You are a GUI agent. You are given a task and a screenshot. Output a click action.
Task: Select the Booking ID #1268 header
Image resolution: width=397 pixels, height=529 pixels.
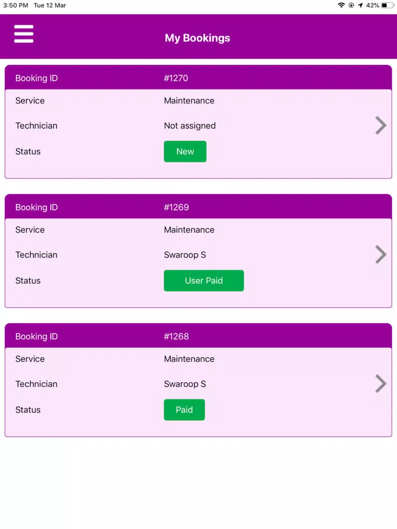tap(198, 336)
